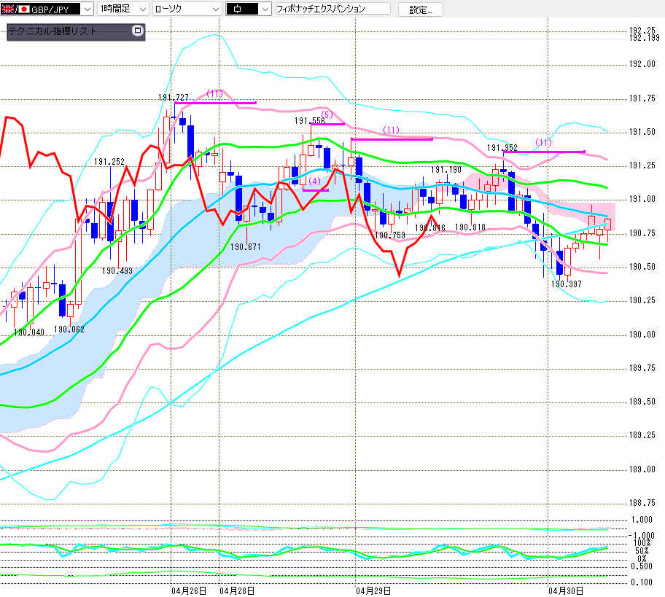Screen dimensions: 665x597
Task: Click the 191.75 price axis label
Action: point(642,98)
